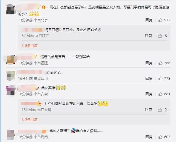Viewport: 176px width, 142px height.
Task: Open the Hainan commenter's avatar
Action: [x=11, y=135]
